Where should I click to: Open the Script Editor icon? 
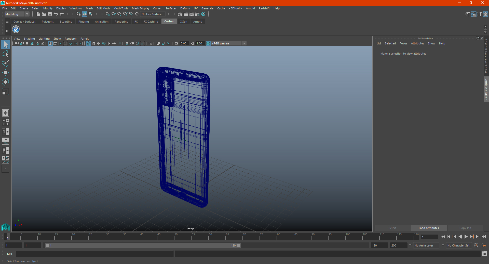(x=484, y=254)
